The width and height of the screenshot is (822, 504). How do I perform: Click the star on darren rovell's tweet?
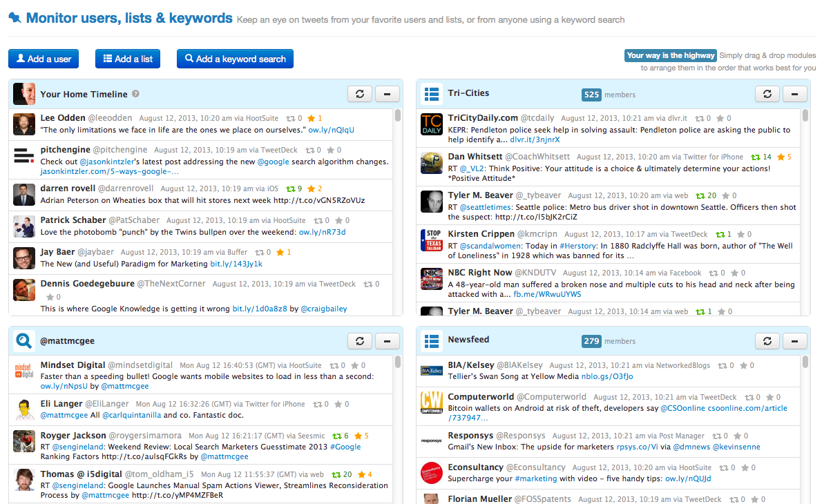point(312,188)
